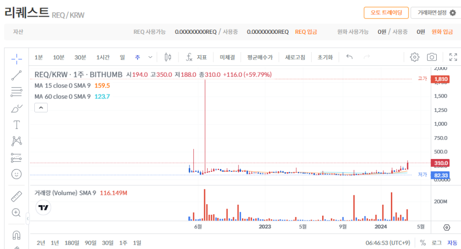Select the crosshair cursor tool
The height and width of the screenshot is (249, 461).
click(x=16, y=59)
